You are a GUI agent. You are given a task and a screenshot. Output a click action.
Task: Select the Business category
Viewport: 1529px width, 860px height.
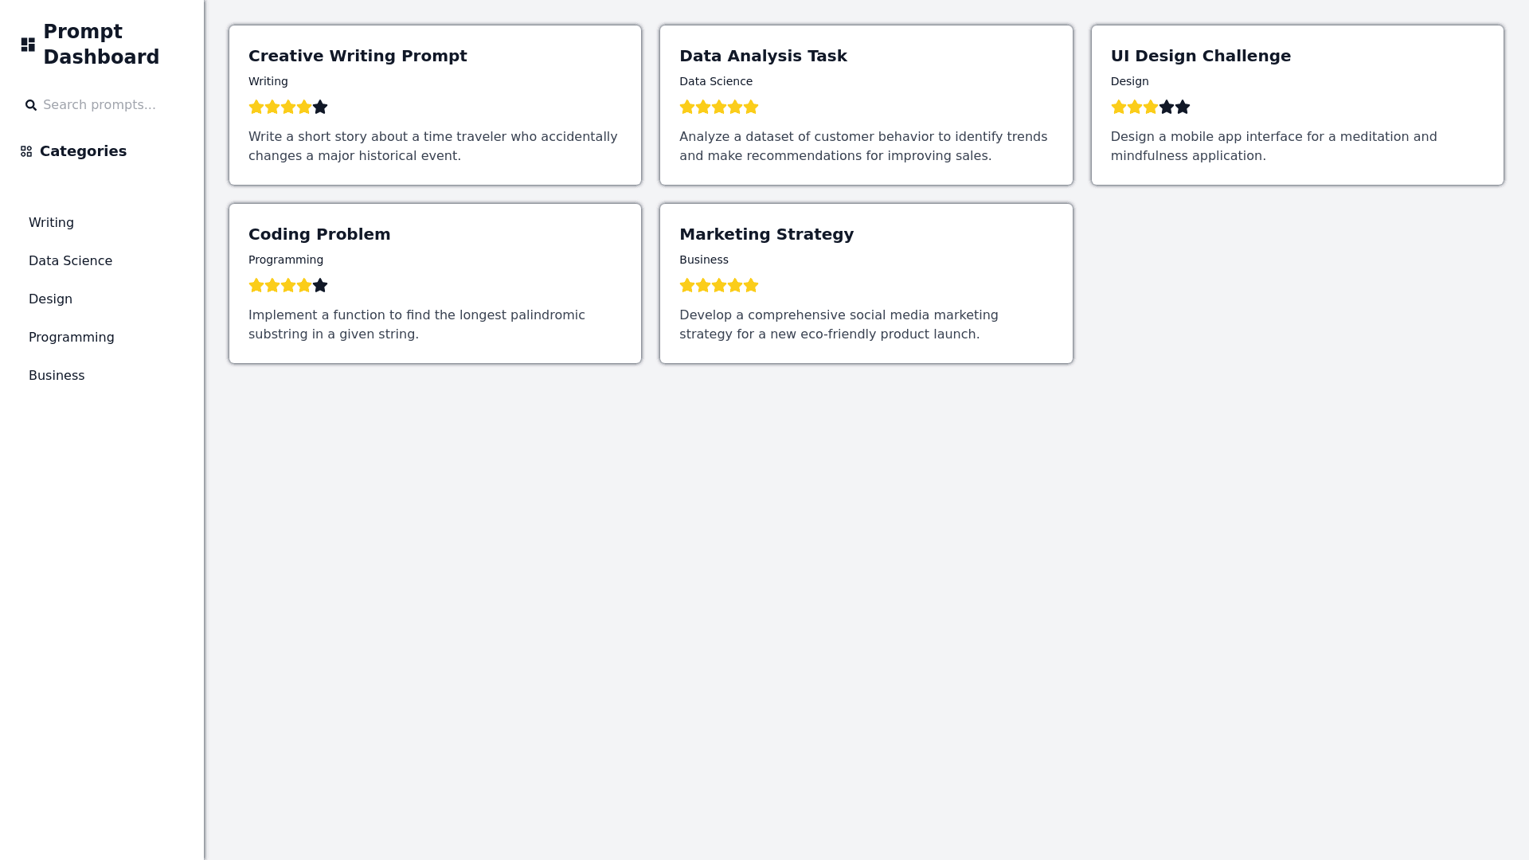click(x=57, y=376)
